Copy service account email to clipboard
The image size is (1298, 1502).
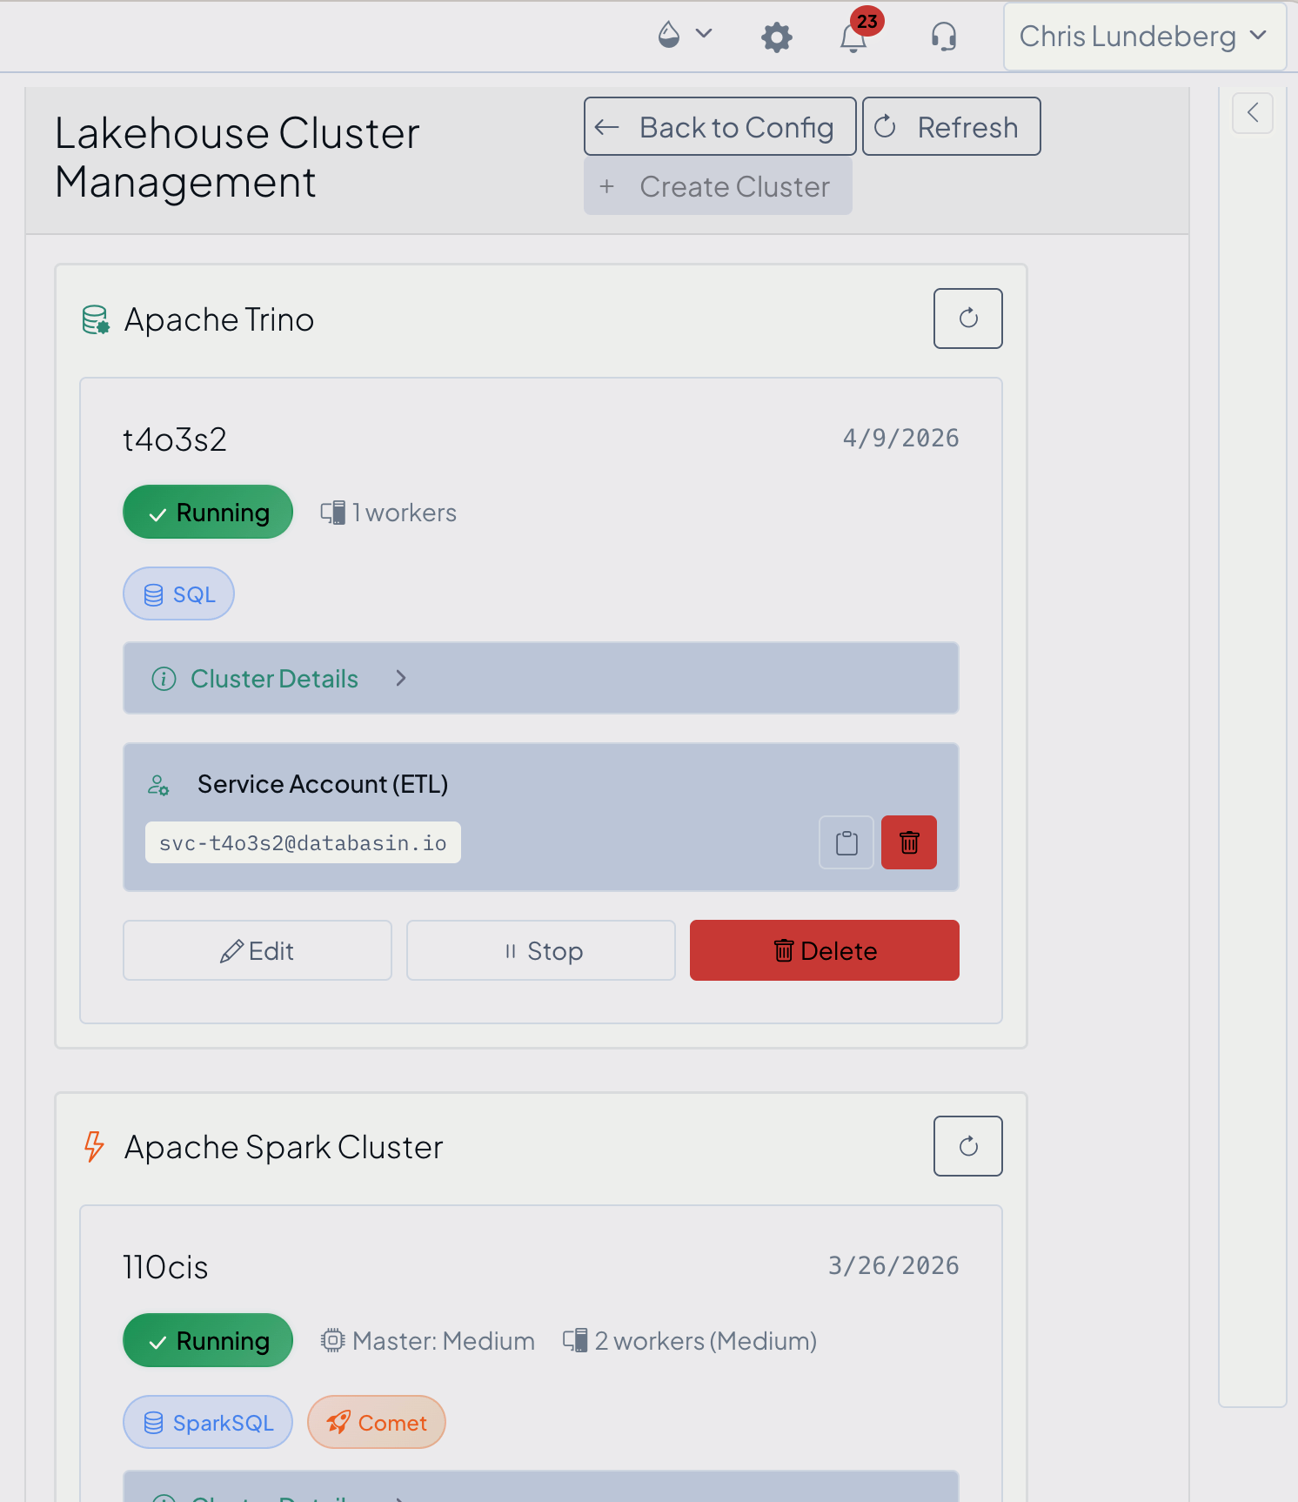coord(846,842)
